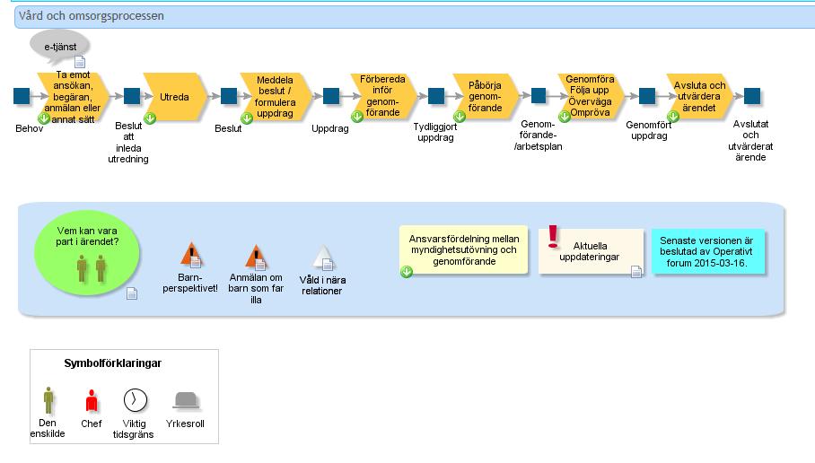Click the 'Genomfört uppdrag' blue square node
The height and width of the screenshot is (463, 815).
pos(647,96)
